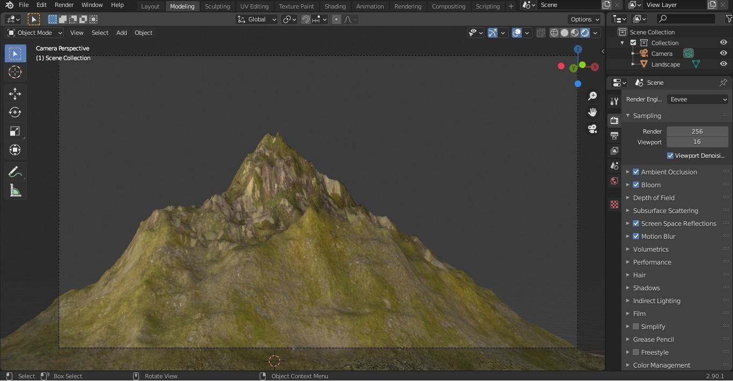
Task: Select the Annotate pencil tool
Action: click(x=15, y=172)
